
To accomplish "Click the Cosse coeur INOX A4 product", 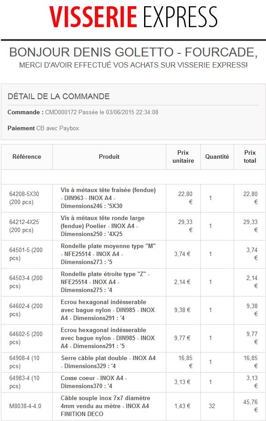I will pos(94,382).
